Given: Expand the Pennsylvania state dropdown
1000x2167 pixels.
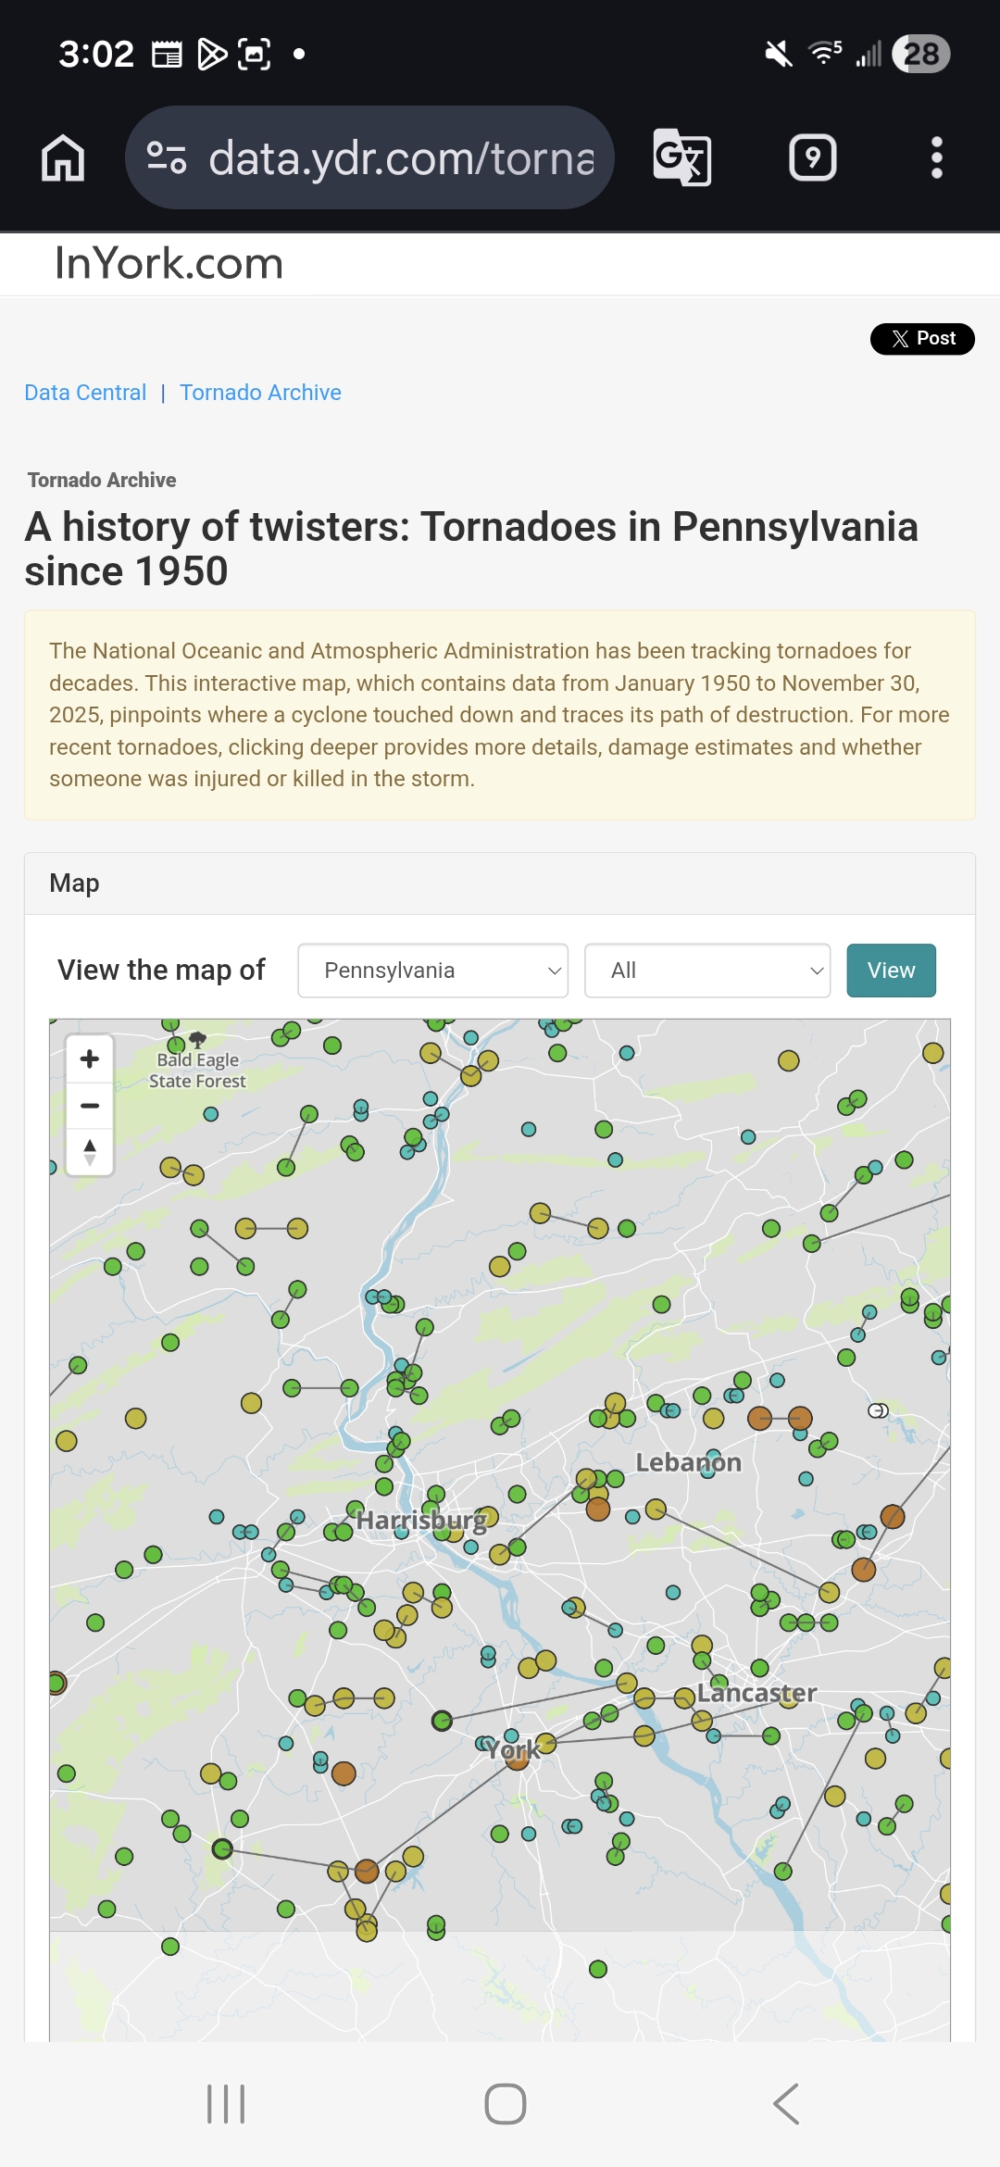Looking at the screenshot, I should click(x=432, y=971).
